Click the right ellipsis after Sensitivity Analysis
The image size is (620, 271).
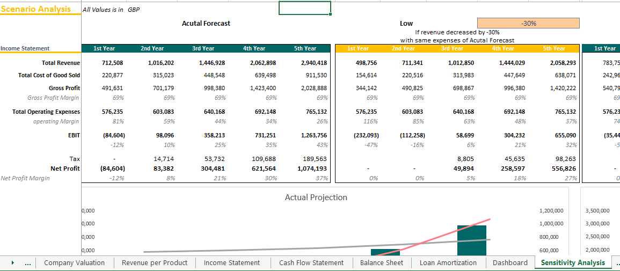(x=616, y=263)
